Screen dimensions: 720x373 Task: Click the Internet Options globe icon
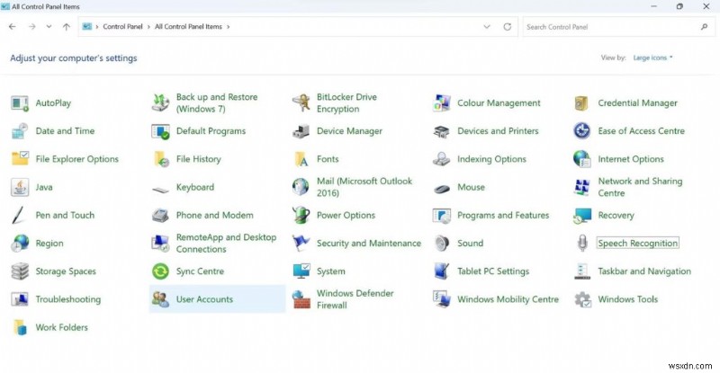(x=581, y=159)
